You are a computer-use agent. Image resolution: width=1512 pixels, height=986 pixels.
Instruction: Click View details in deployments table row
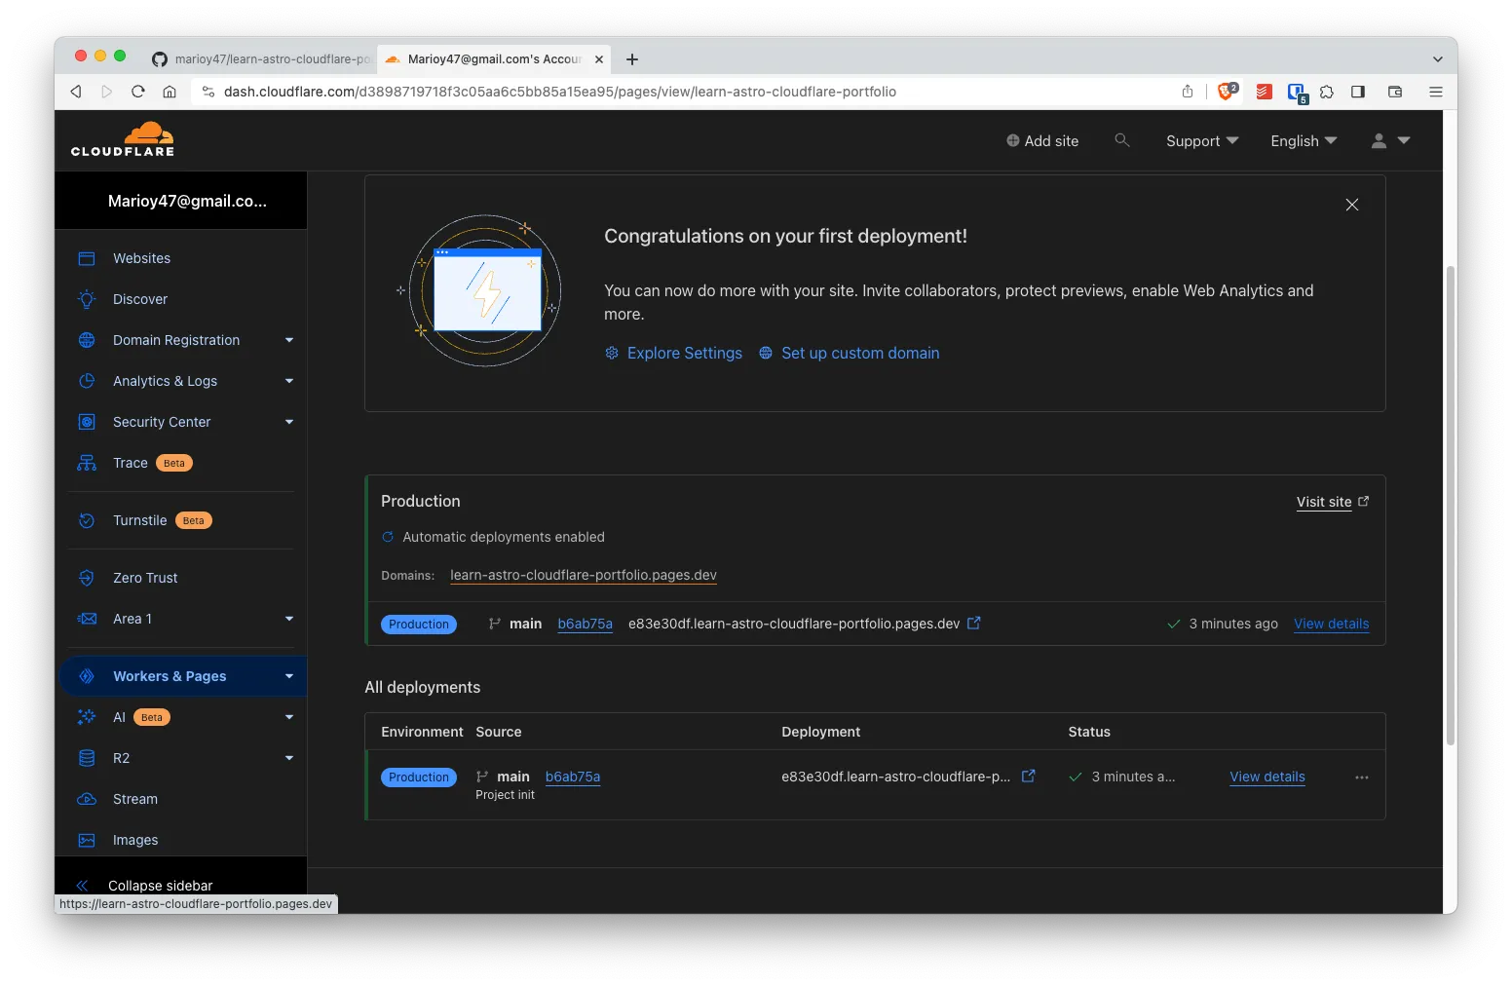[x=1267, y=777]
